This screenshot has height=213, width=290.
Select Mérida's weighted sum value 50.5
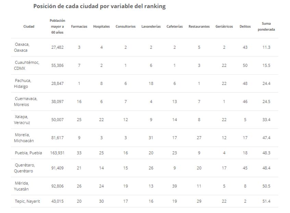(266, 186)
